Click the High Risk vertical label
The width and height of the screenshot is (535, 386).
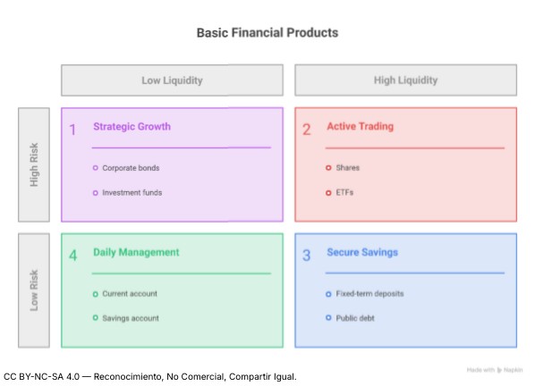[x=34, y=165]
